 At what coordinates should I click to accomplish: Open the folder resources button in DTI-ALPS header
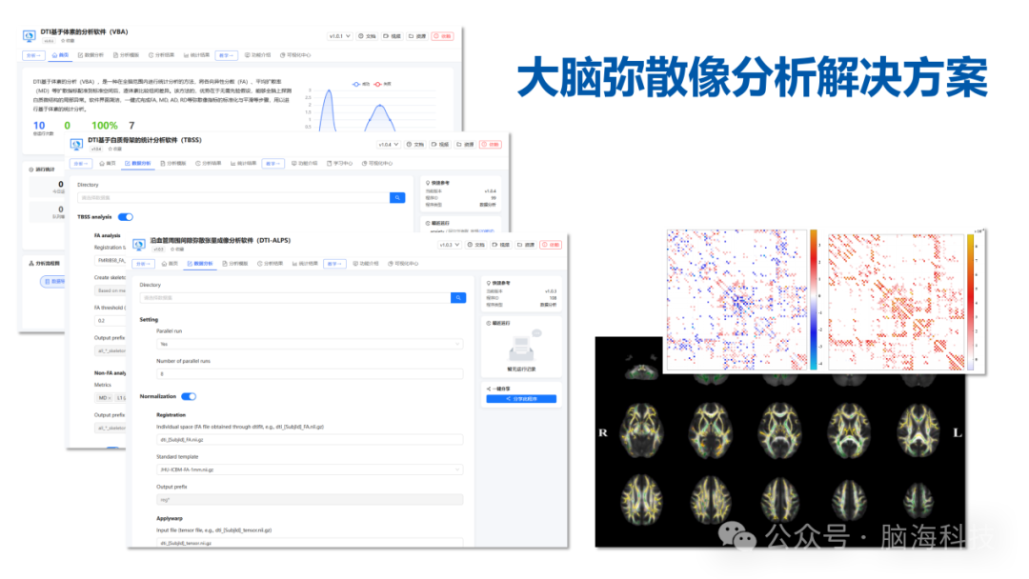point(526,245)
